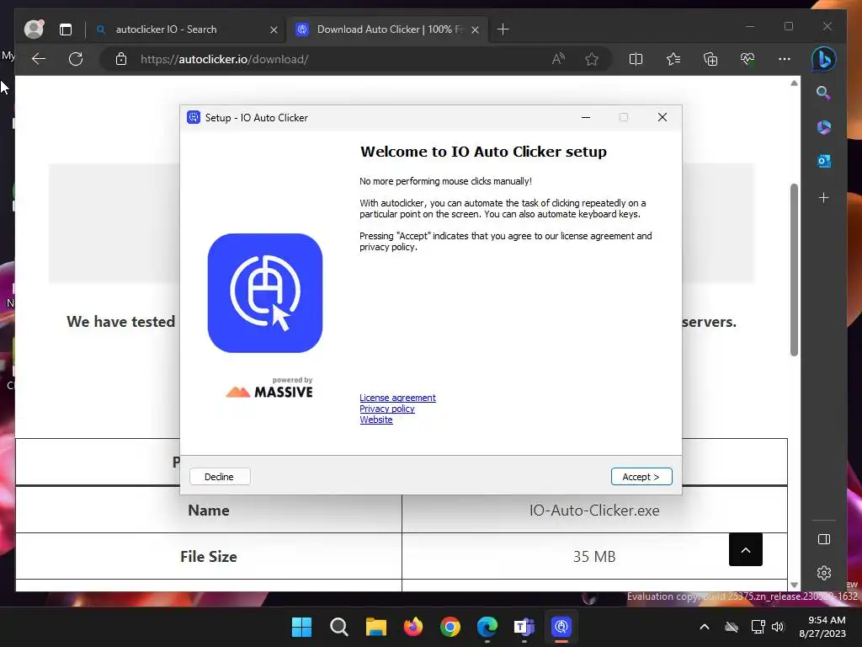Open the Edge profile avatar
The image size is (862, 647).
coord(34,29)
